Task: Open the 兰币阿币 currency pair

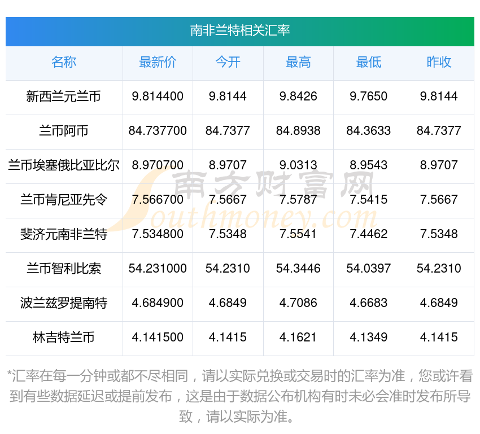Action: click(x=64, y=131)
